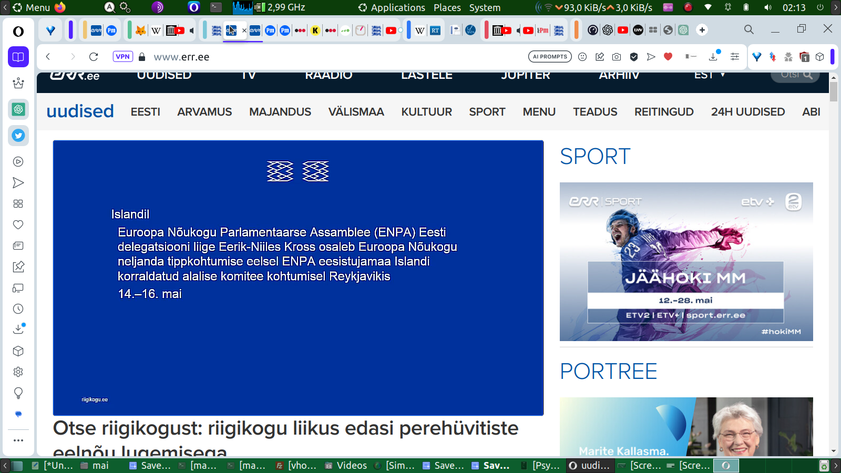Open ChatGPT in the Opera sidebar
Viewport: 841px width, 473px height.
coord(18,109)
